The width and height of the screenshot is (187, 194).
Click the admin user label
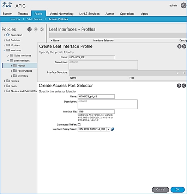pos(173,6)
